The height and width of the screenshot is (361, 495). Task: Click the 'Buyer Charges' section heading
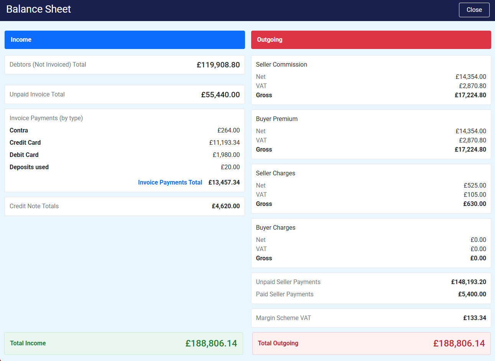point(276,228)
